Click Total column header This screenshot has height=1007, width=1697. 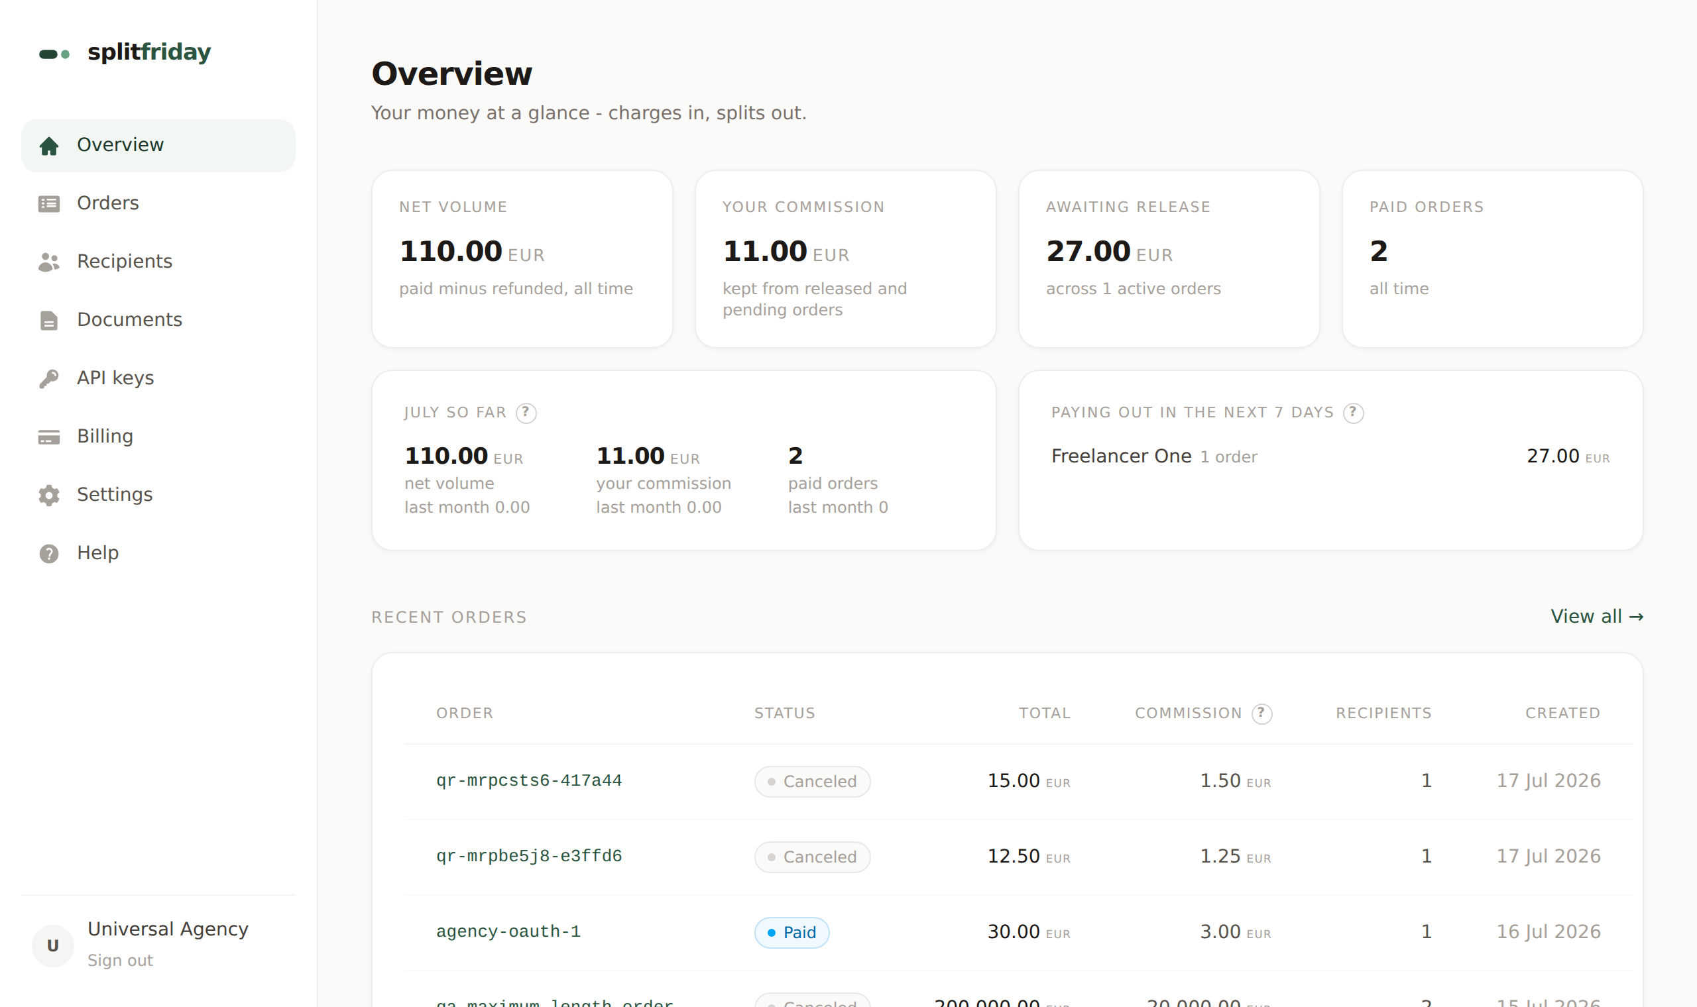pyautogui.click(x=1044, y=713)
